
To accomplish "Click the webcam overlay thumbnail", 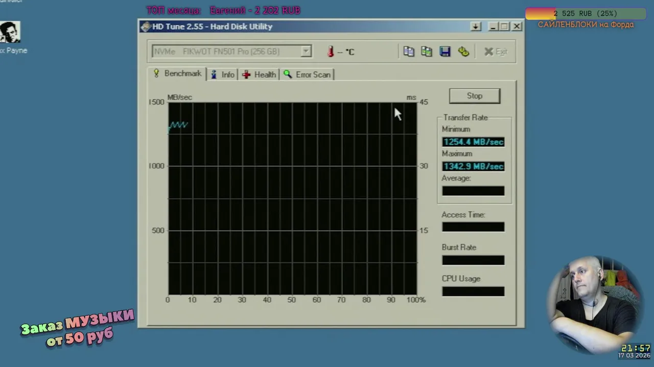I will 594,304.
